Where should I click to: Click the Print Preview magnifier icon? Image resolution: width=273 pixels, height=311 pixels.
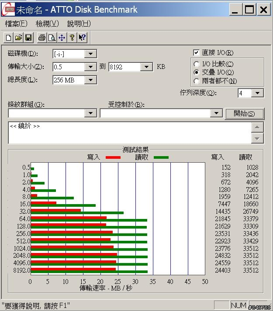(52, 38)
